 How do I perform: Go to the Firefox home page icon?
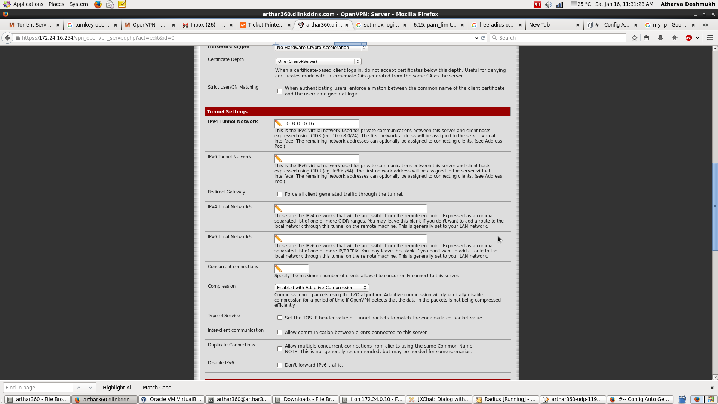675,38
